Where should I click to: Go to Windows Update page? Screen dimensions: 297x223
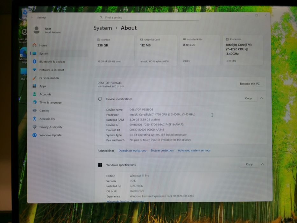pyautogui.click(x=59, y=135)
